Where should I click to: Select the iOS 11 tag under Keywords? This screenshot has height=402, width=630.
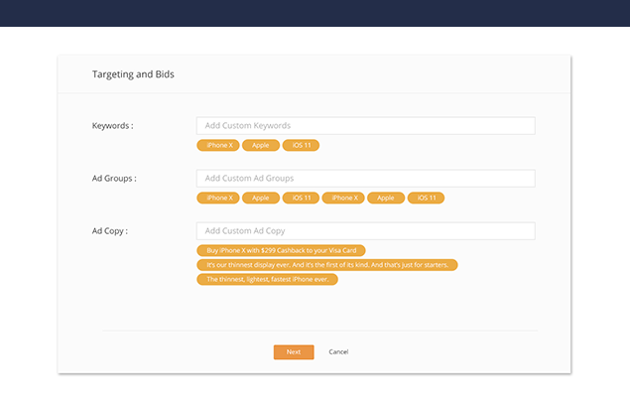click(x=301, y=145)
